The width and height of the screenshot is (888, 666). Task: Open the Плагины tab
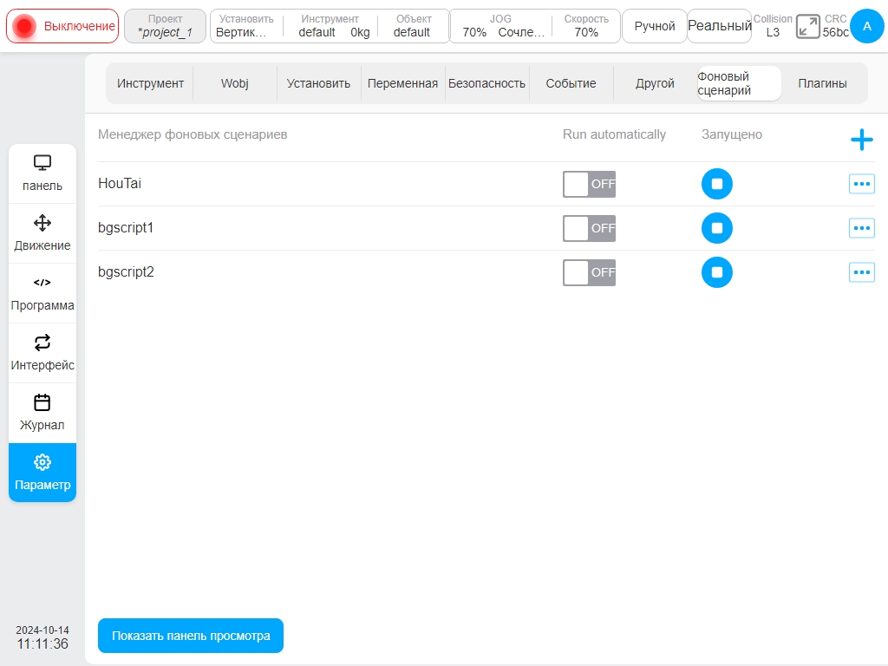(822, 83)
